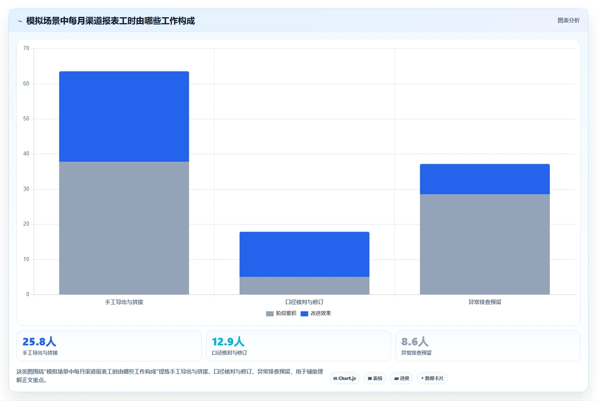The width and height of the screenshot is (597, 401).
Task: Click gray segment of 手工导出与拼接 bar
Action: click(x=124, y=228)
